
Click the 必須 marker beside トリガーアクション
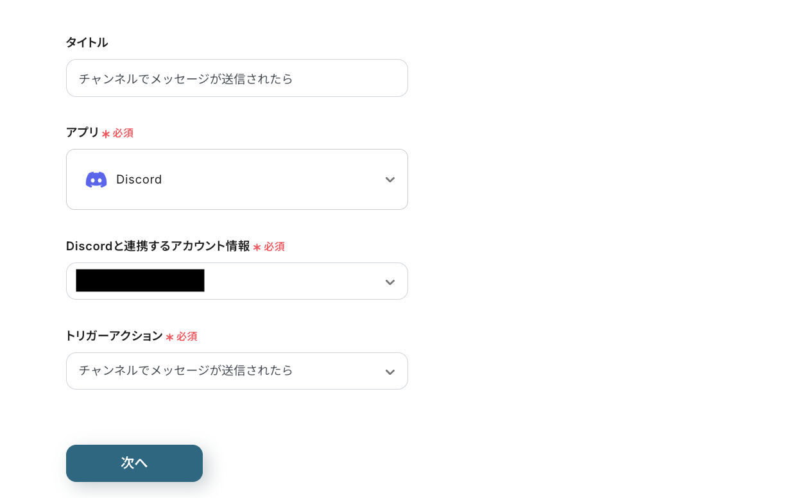(x=187, y=336)
